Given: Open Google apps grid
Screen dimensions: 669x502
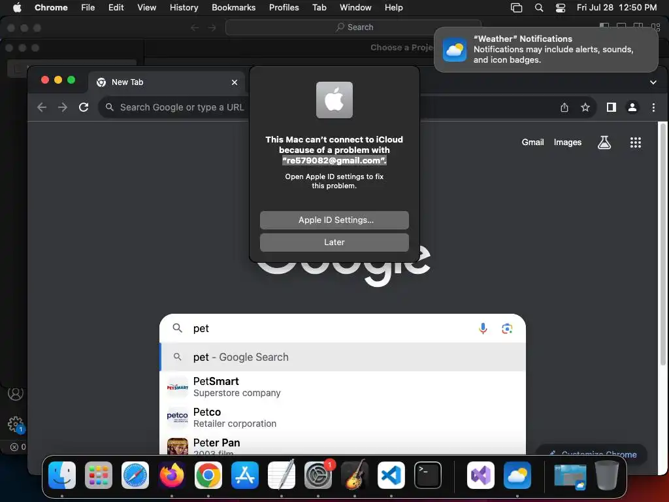Looking at the screenshot, I should click(x=635, y=142).
